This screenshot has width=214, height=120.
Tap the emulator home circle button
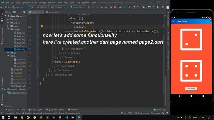click(x=191, y=96)
